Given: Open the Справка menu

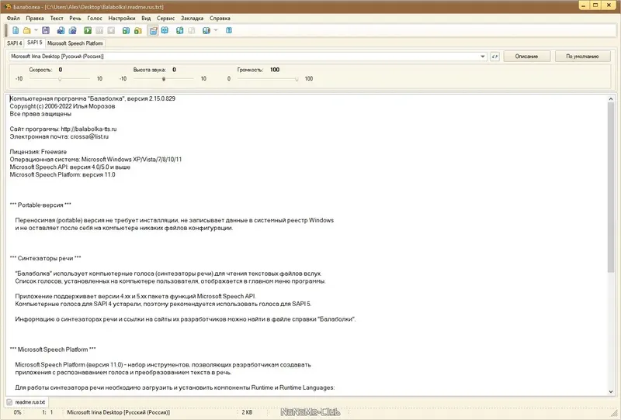Looking at the screenshot, I should click(x=220, y=18).
